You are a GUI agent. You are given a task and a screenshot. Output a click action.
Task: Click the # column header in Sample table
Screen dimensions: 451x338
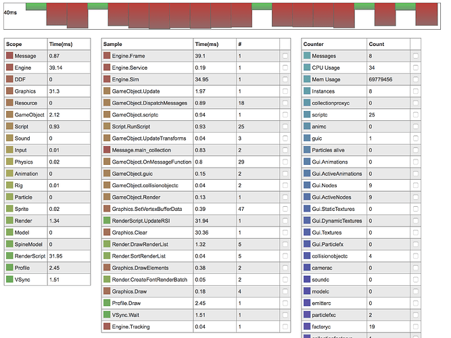click(x=241, y=44)
